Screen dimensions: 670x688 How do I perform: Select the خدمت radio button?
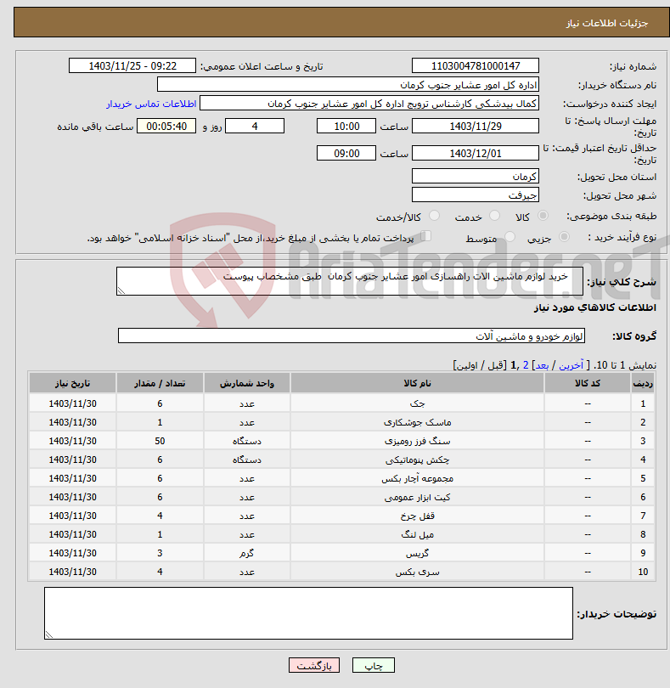click(x=494, y=216)
